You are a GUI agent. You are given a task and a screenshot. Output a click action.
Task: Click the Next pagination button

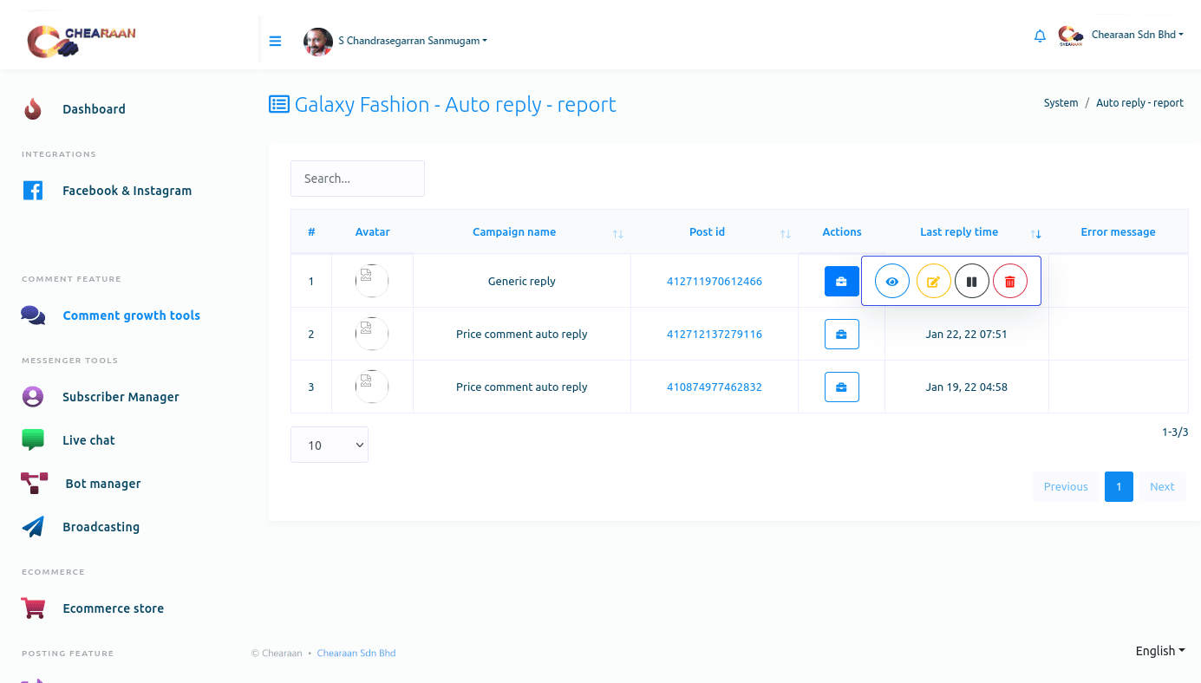click(x=1161, y=487)
